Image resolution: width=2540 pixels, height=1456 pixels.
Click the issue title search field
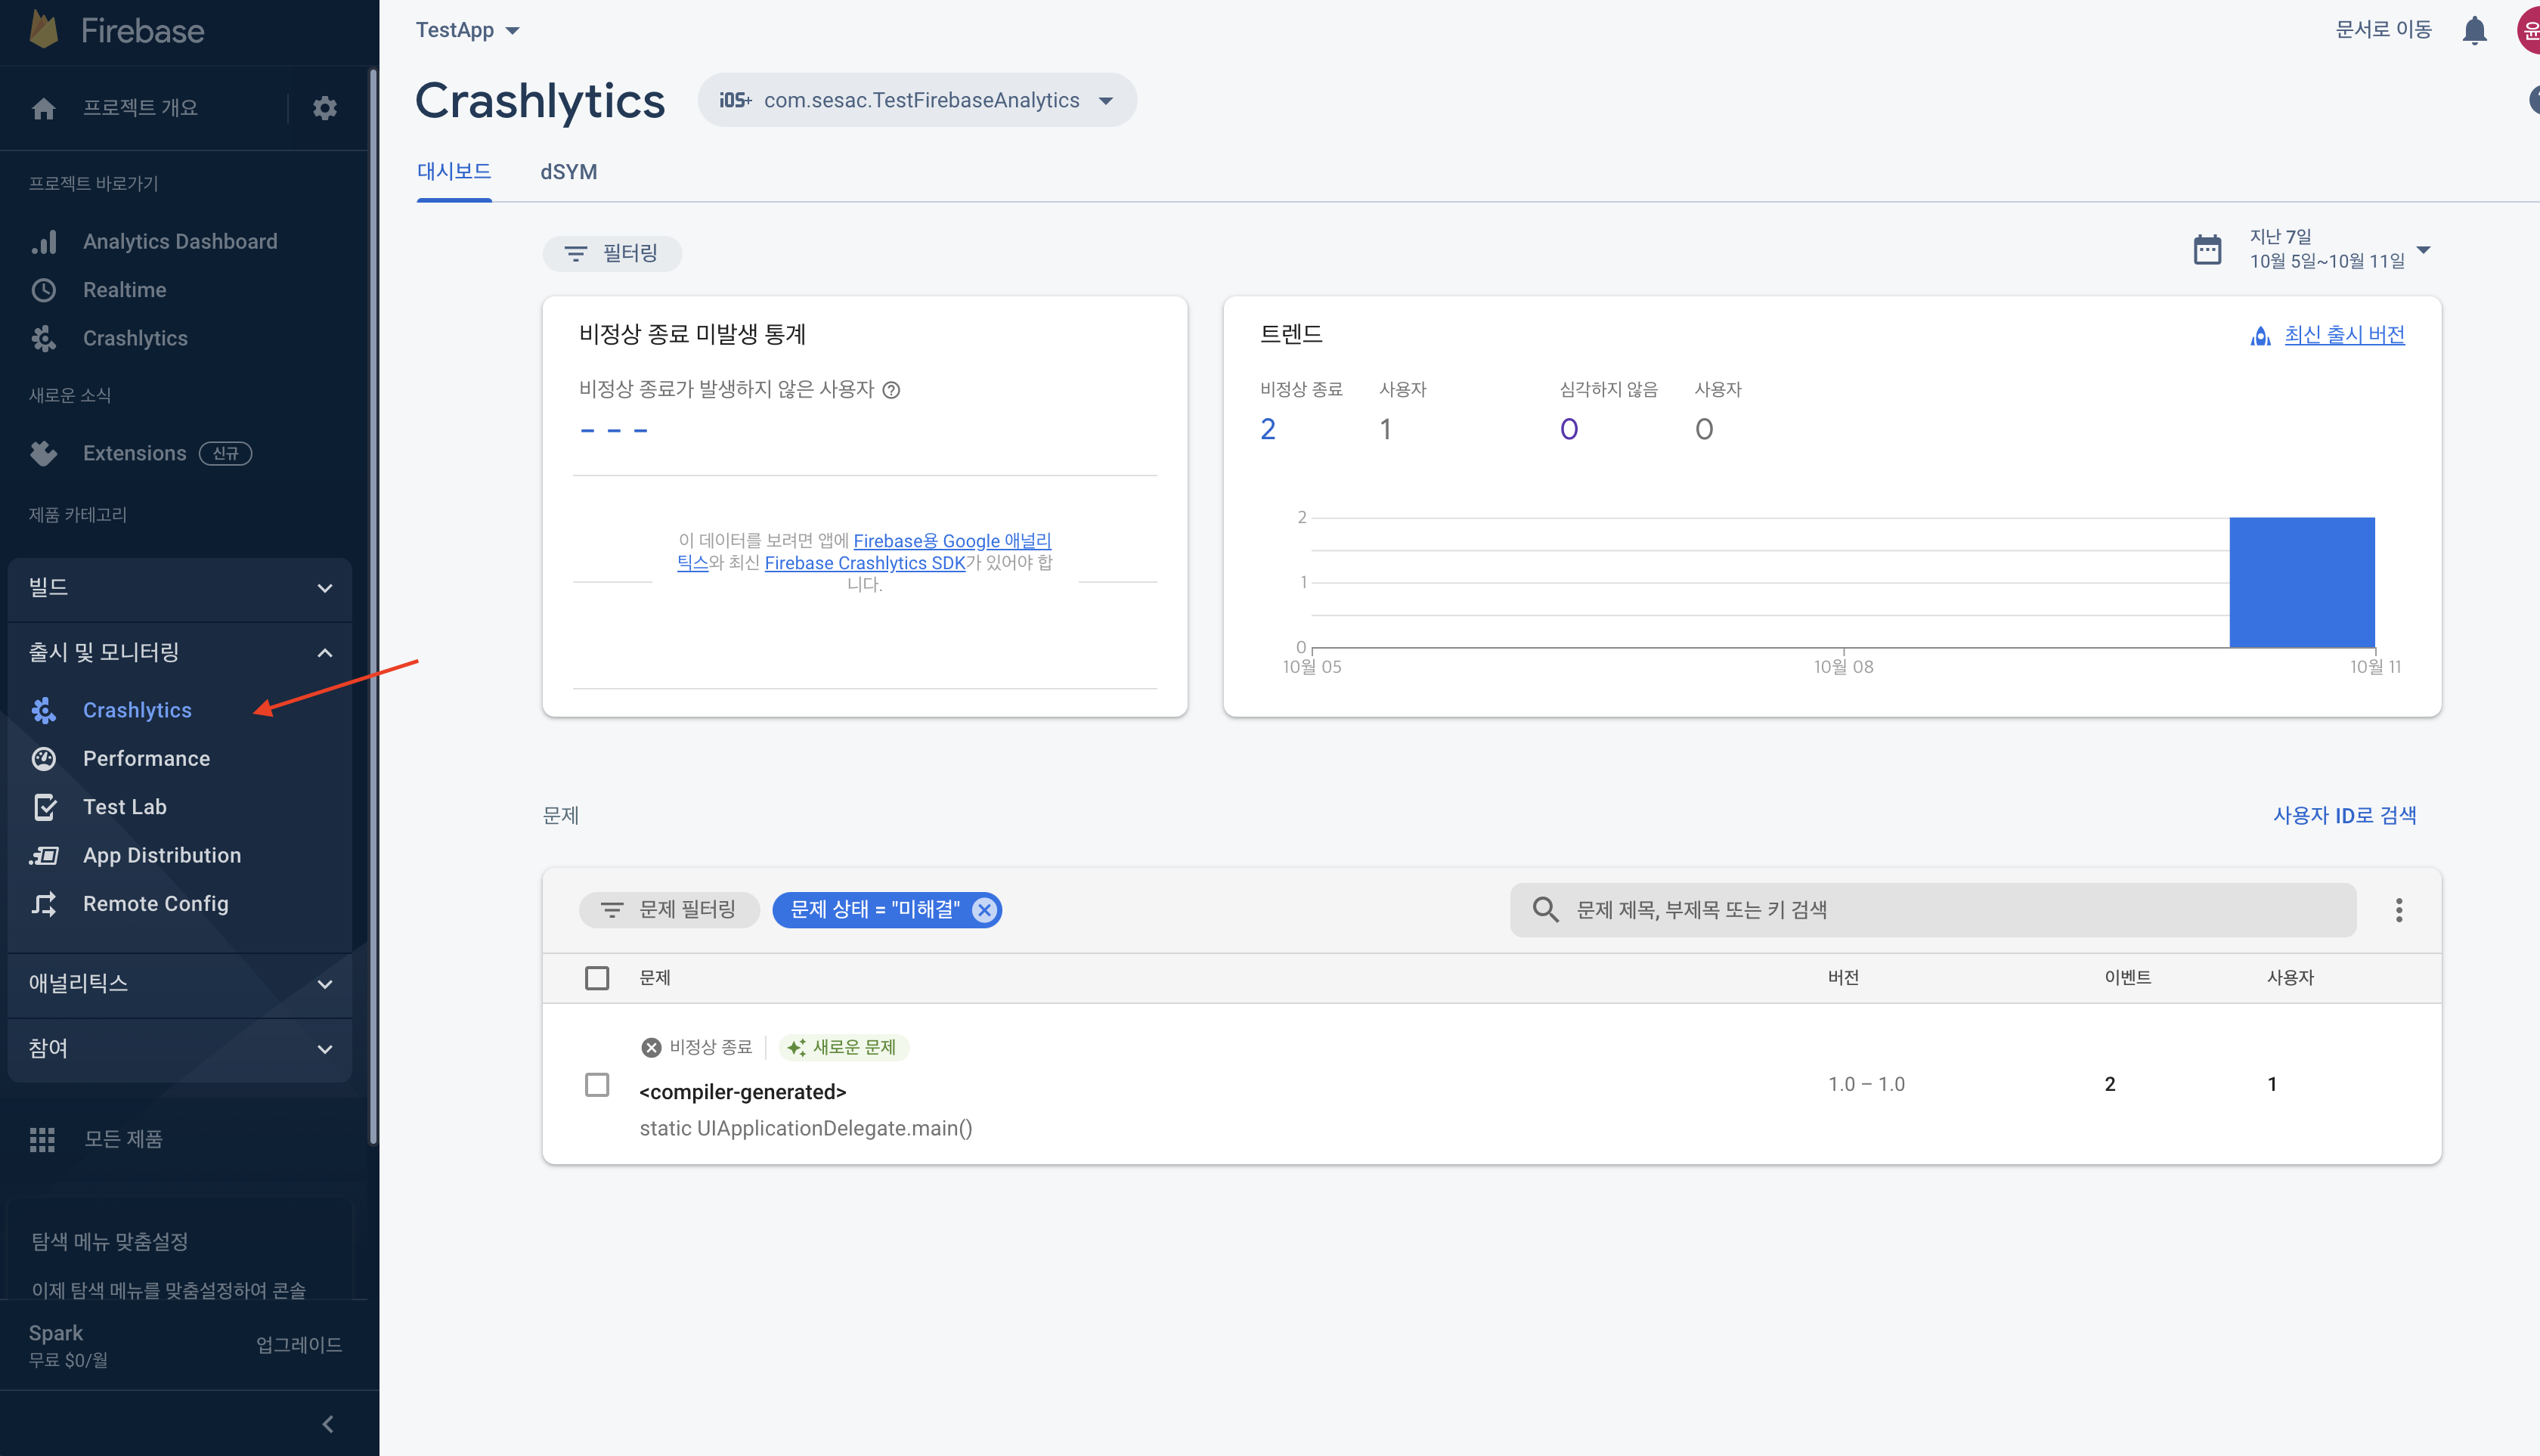(x=1950, y=910)
